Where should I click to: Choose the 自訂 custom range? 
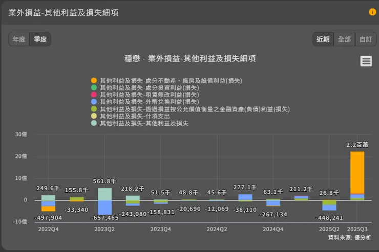click(x=366, y=39)
